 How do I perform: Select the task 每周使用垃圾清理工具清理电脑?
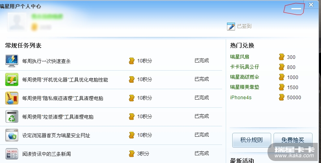pyautogui.click(x=58, y=117)
